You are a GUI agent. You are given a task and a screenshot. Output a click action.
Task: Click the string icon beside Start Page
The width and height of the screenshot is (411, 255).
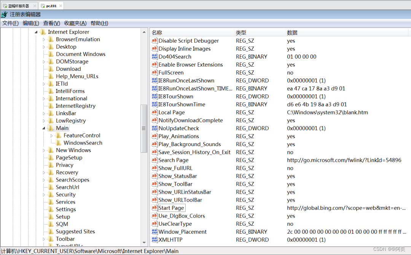click(155, 208)
